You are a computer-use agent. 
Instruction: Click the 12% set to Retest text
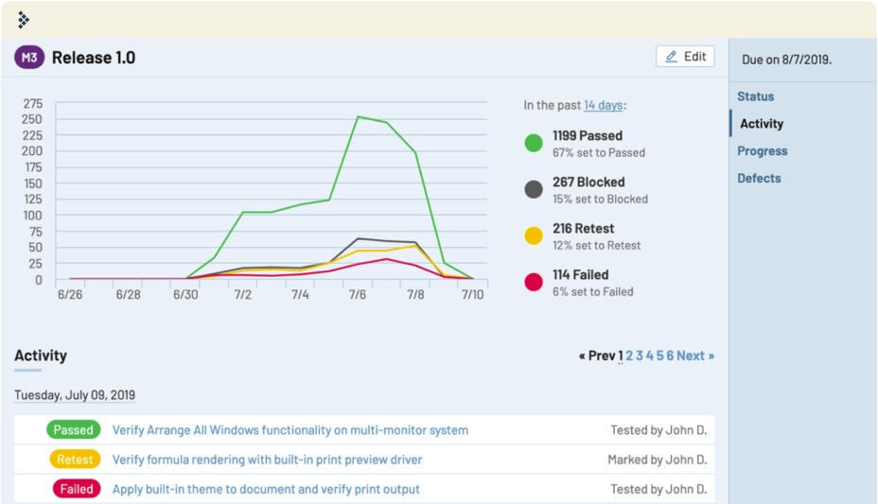tap(596, 246)
